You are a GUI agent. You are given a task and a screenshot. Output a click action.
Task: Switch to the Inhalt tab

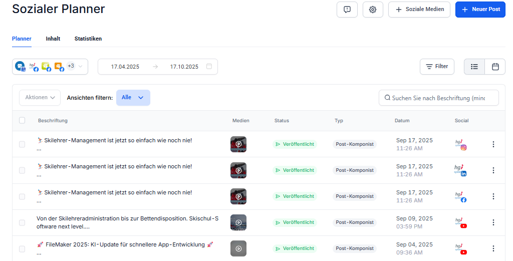click(x=53, y=39)
